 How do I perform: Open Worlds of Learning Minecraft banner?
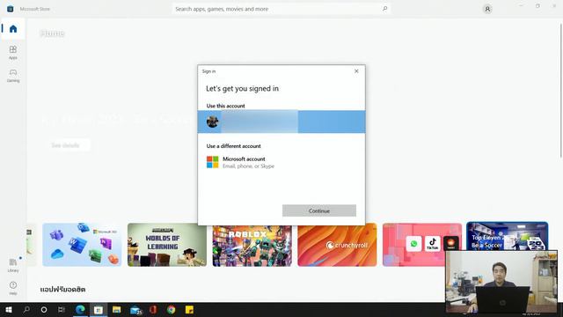click(167, 245)
